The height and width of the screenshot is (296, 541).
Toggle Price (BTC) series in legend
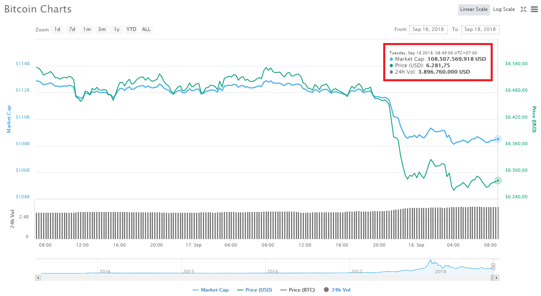click(x=297, y=290)
